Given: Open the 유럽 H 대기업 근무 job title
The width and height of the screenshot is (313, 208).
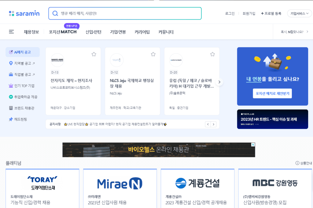Looking at the screenshot, I should [x=191, y=83].
